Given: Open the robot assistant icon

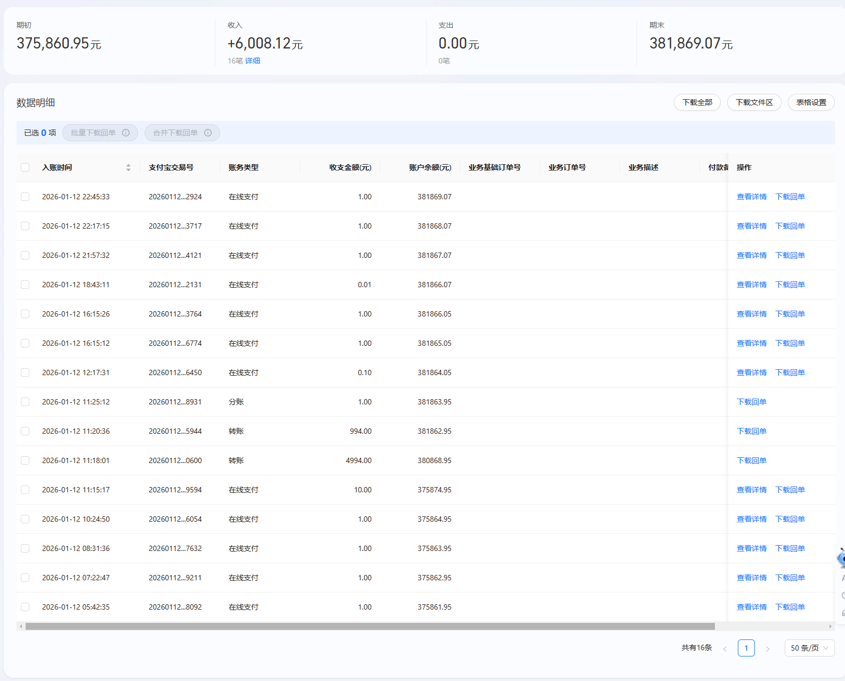Looking at the screenshot, I should (841, 557).
